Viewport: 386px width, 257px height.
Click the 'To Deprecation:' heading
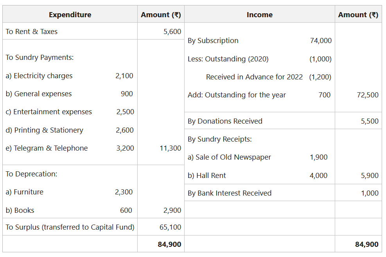(31, 174)
